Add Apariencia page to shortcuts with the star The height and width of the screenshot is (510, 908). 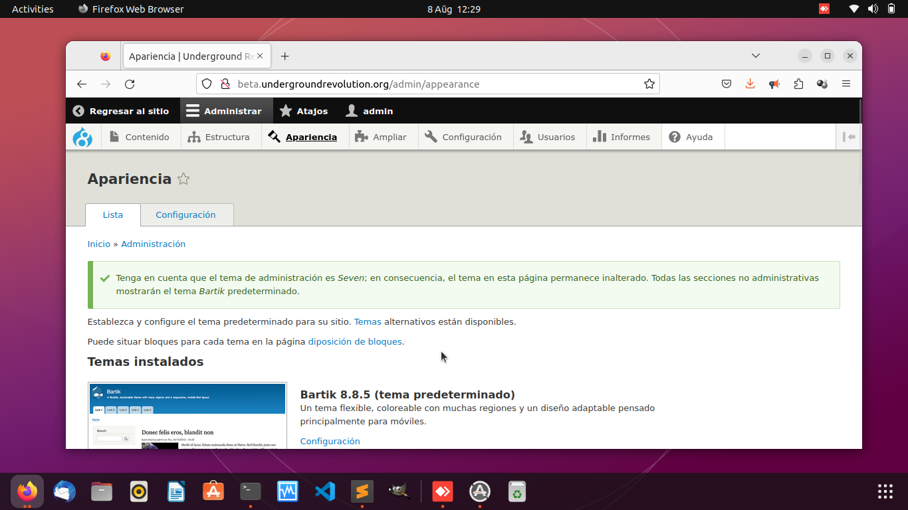coord(183,179)
